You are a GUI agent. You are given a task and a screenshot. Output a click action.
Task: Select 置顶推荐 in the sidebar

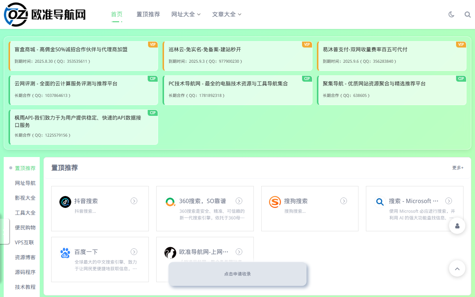pyautogui.click(x=25, y=168)
